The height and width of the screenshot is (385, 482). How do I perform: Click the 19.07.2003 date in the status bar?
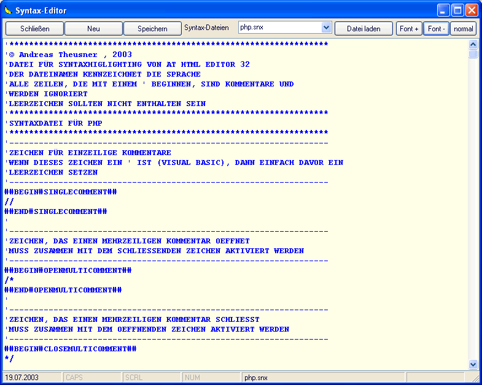21,378
